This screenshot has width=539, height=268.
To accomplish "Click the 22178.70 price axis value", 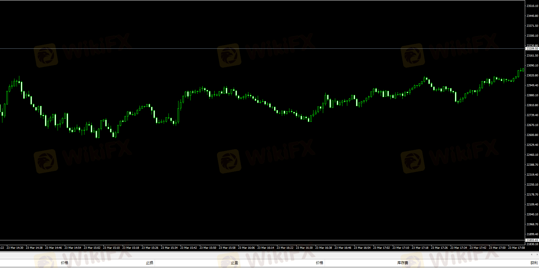I will point(532,195).
